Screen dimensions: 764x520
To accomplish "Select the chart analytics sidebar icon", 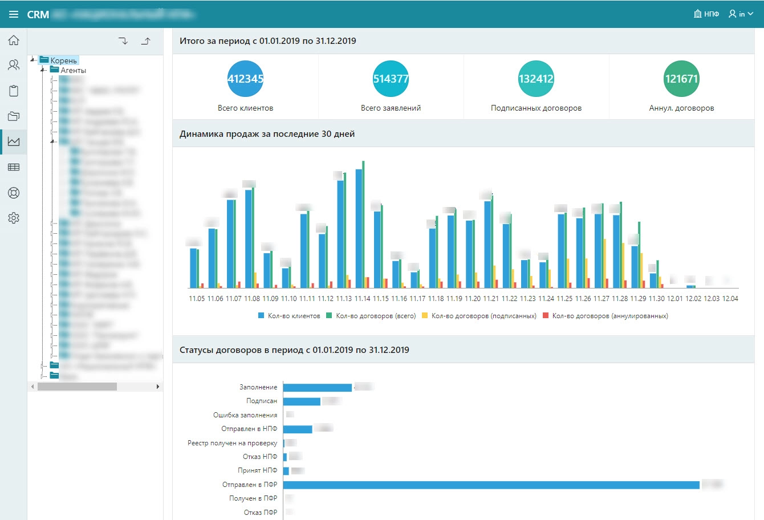I will pos(14,141).
